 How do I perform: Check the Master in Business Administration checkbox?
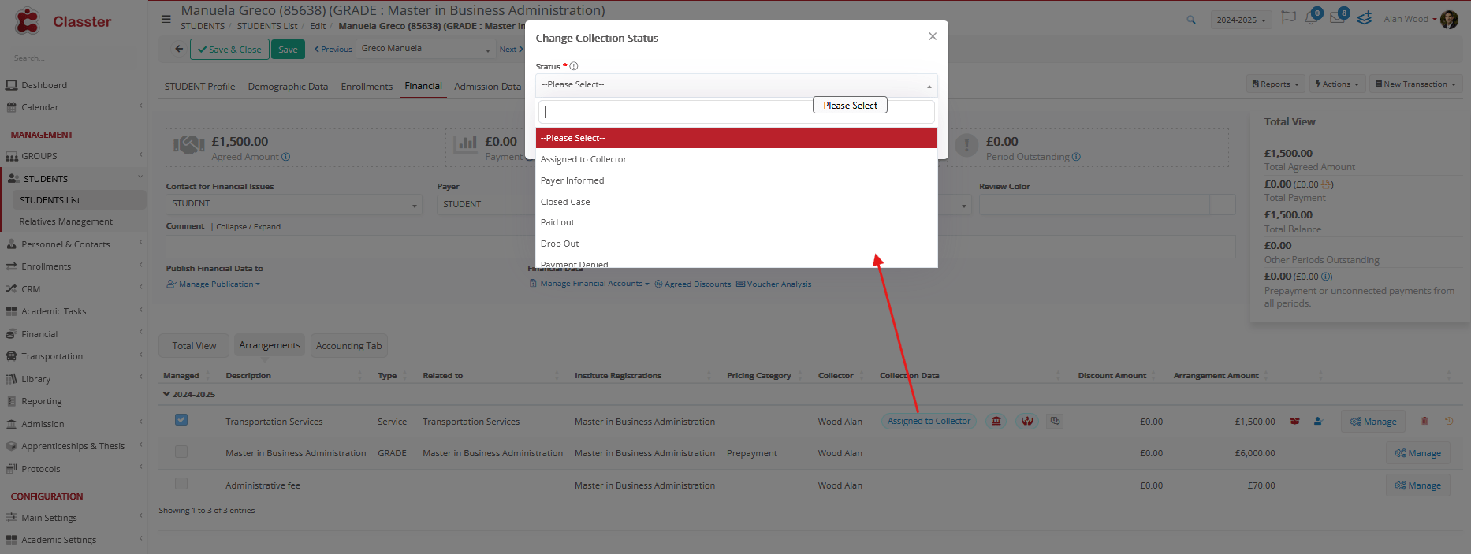click(x=181, y=452)
